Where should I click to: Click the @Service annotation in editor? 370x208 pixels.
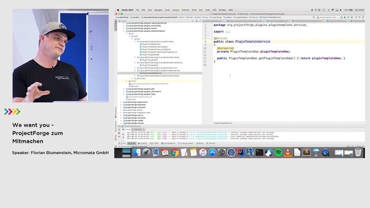[x=220, y=38]
